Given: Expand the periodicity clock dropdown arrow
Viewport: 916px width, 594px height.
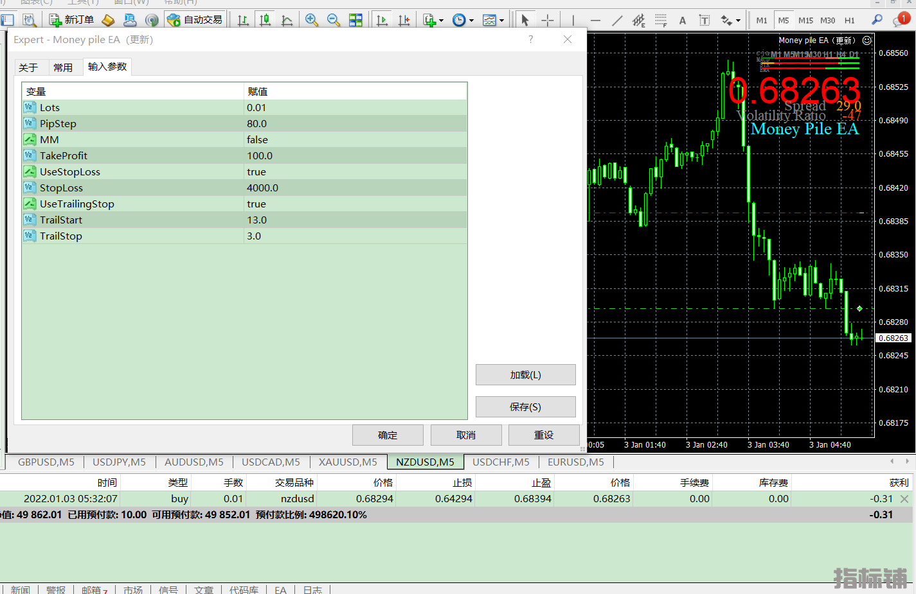Looking at the screenshot, I should (471, 21).
